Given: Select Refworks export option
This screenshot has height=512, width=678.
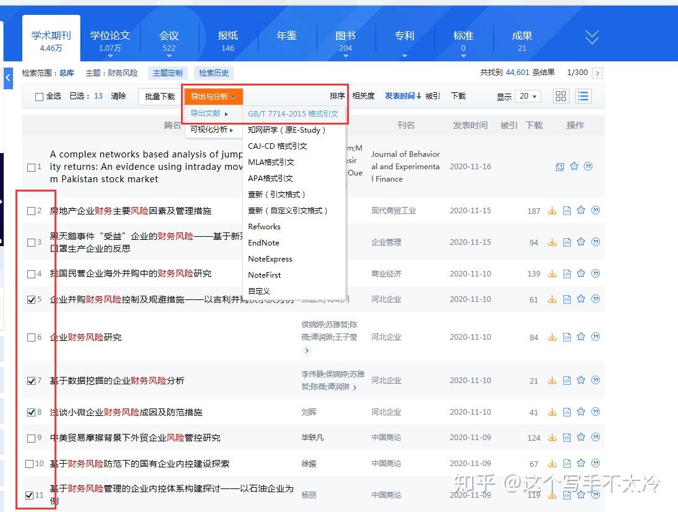Looking at the screenshot, I should 264,227.
